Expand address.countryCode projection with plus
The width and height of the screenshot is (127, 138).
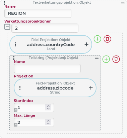click(86, 44)
